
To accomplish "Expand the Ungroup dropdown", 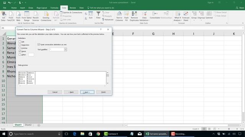I will pos(201,20).
